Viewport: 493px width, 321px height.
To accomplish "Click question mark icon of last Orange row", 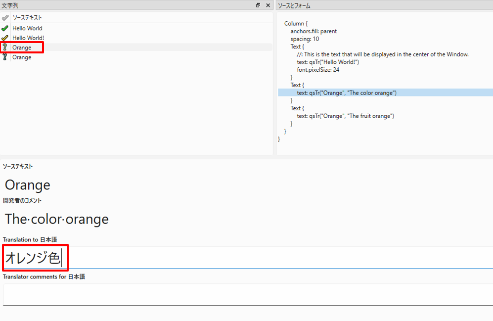I will click(x=5, y=57).
